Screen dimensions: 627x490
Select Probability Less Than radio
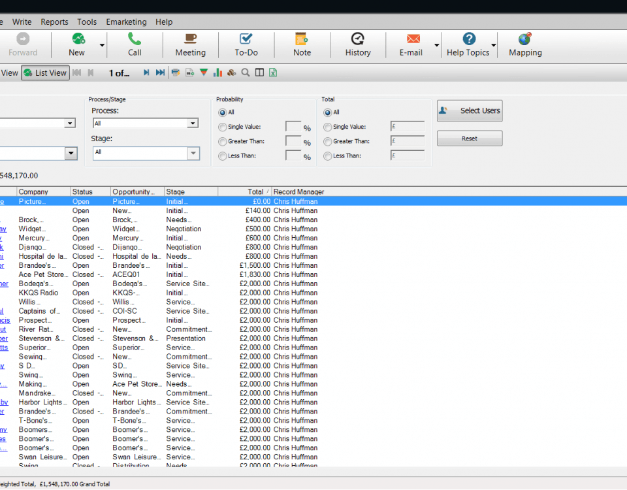click(222, 156)
